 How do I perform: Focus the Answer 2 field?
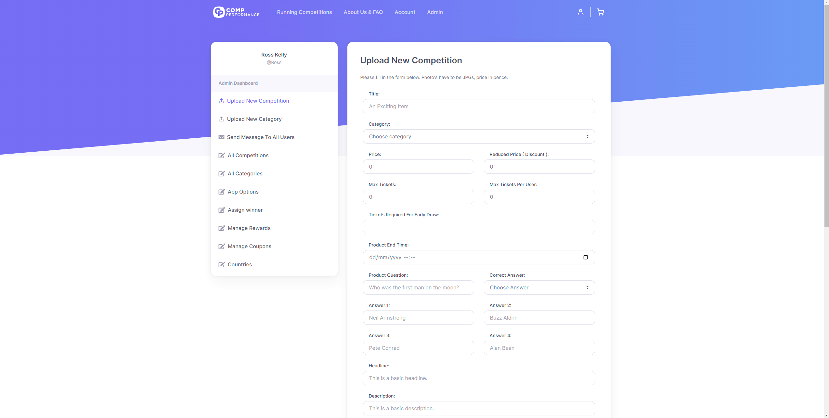click(x=539, y=318)
